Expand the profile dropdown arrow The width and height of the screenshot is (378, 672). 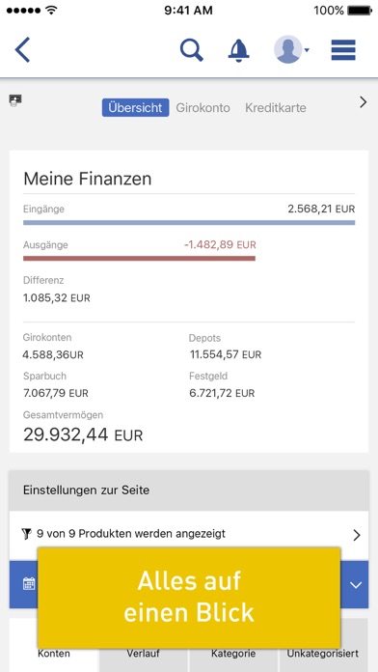pyautogui.click(x=307, y=50)
